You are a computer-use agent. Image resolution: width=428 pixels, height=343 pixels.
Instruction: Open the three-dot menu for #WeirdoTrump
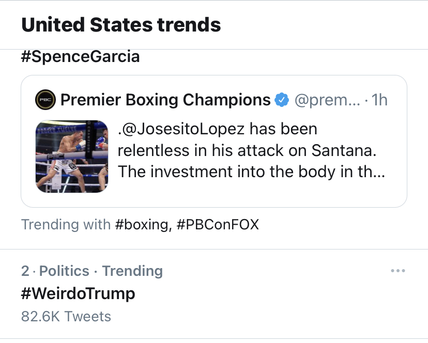(x=398, y=271)
